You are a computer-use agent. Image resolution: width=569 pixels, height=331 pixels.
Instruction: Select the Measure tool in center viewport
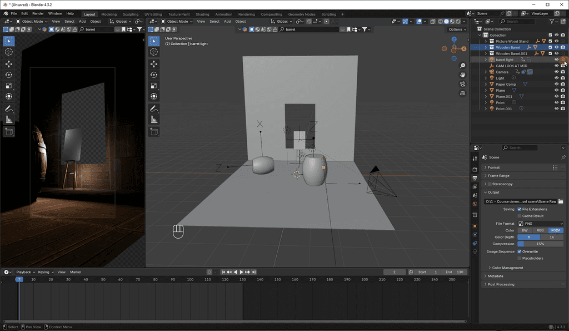click(x=154, y=120)
